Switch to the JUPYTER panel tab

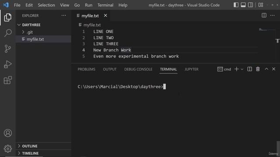click(192, 69)
